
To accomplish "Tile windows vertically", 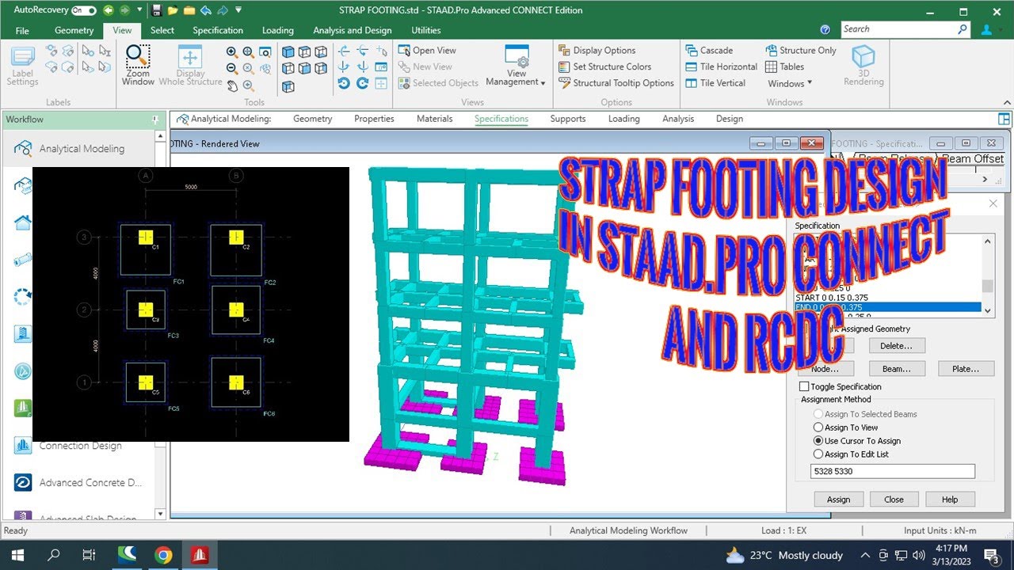I will coord(715,83).
